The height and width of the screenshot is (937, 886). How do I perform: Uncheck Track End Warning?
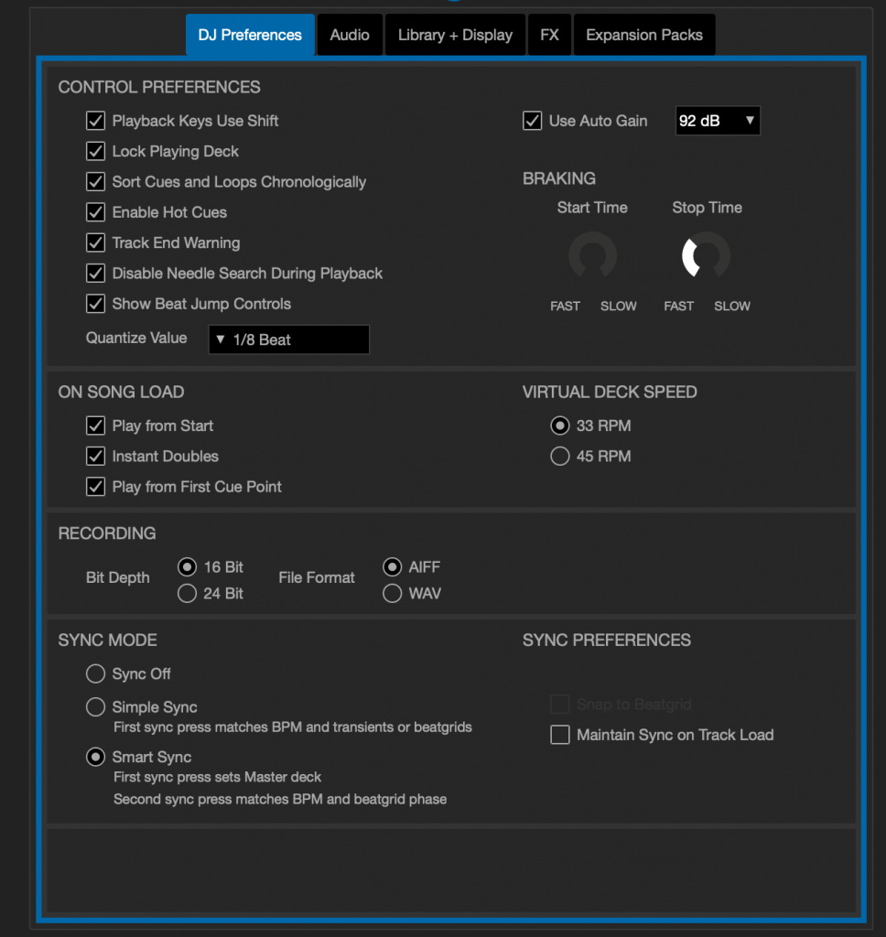pyautogui.click(x=95, y=242)
